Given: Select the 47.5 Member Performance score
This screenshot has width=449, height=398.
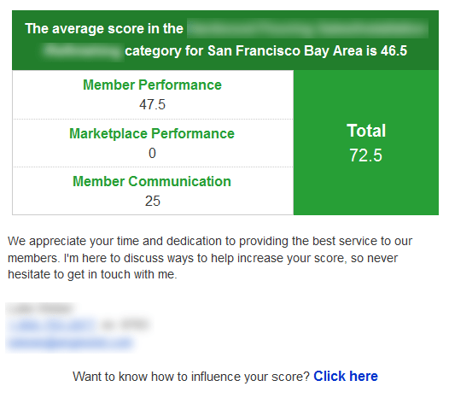Looking at the screenshot, I should click(x=152, y=104).
